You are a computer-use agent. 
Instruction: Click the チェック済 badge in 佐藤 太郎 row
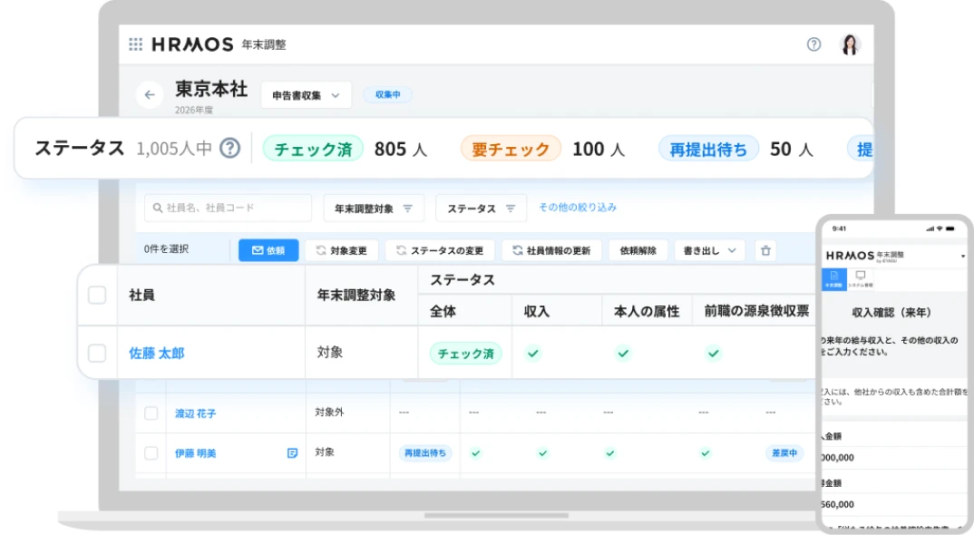coord(466,353)
